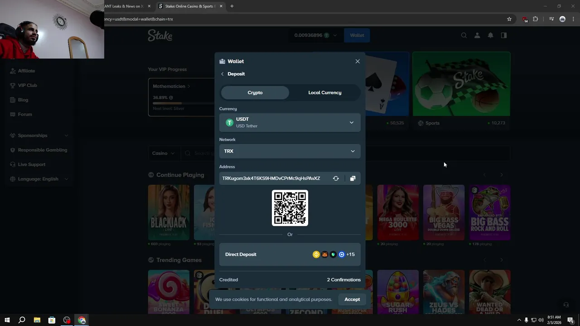The height and width of the screenshot is (326, 580).
Task: Open the TRX network dropdown
Action: tap(290, 151)
